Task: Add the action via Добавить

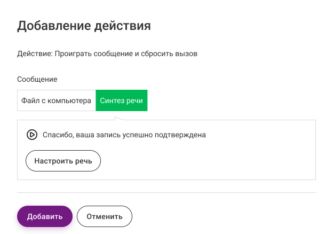Action: click(45, 216)
